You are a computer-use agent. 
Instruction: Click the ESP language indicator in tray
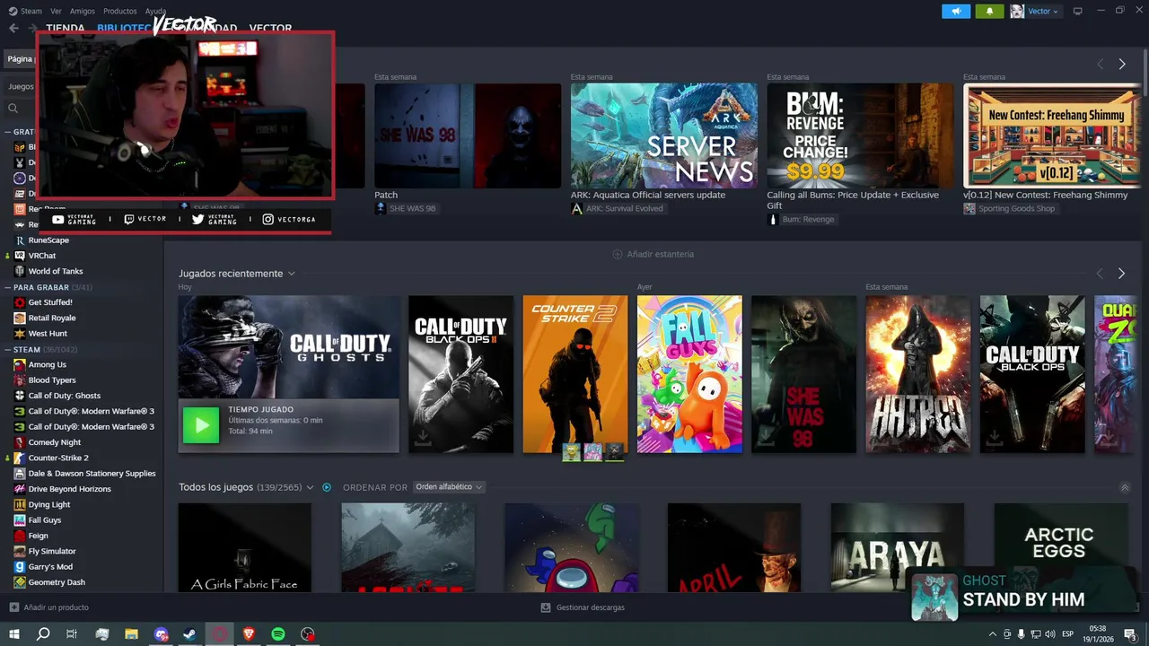[x=1068, y=634]
